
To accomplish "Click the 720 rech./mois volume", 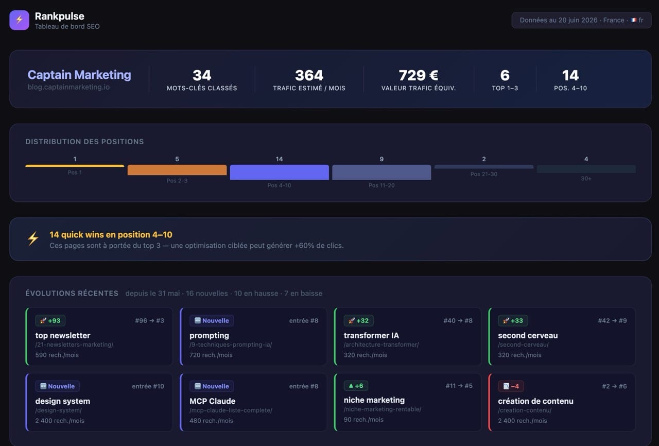I will 211,355.
